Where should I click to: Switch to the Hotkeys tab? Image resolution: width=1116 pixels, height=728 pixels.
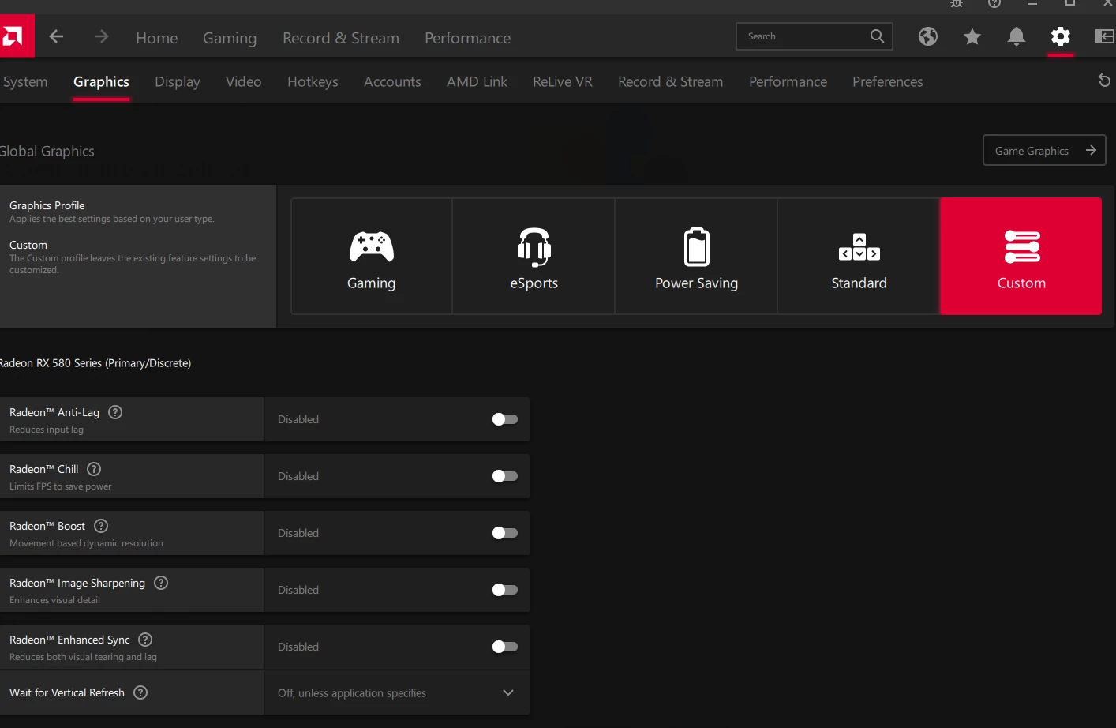point(313,81)
